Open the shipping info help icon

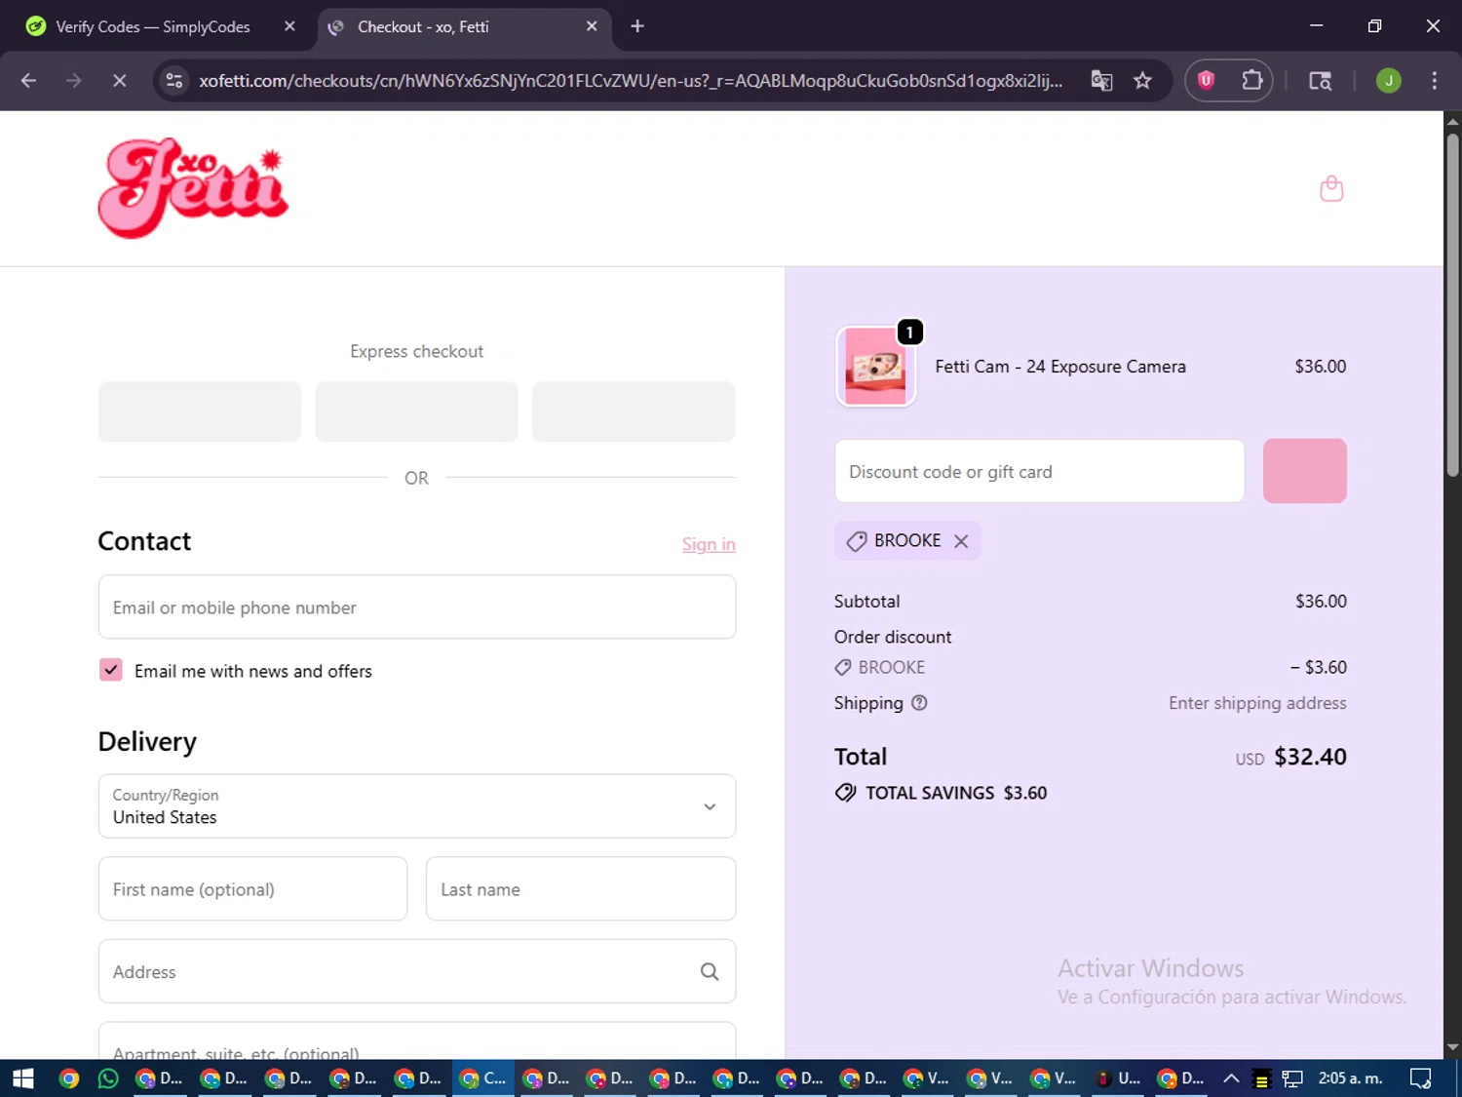pos(919,703)
